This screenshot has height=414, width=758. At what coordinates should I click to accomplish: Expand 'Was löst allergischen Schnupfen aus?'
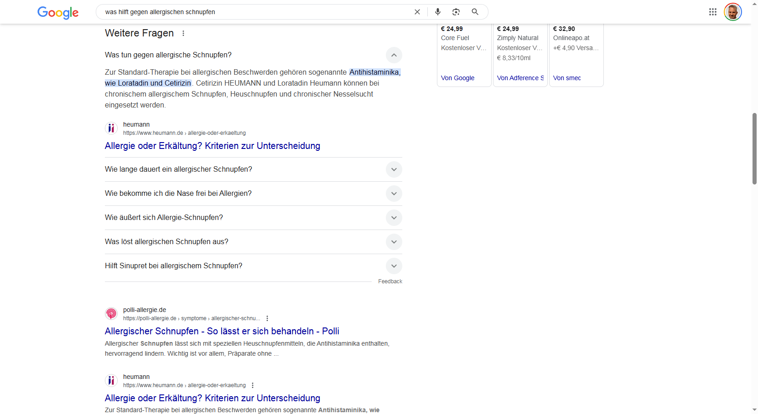coord(254,242)
